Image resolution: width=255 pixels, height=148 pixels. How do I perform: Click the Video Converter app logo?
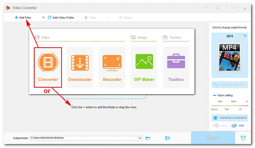tap(8, 8)
